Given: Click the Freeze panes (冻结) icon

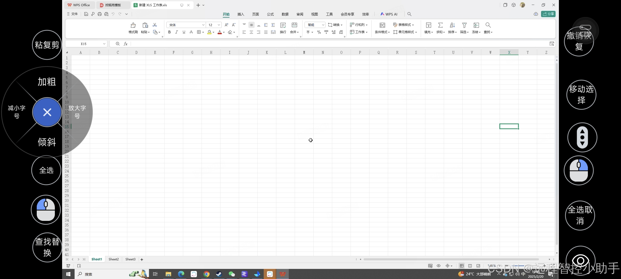Looking at the screenshot, I should pyautogui.click(x=476, y=25).
